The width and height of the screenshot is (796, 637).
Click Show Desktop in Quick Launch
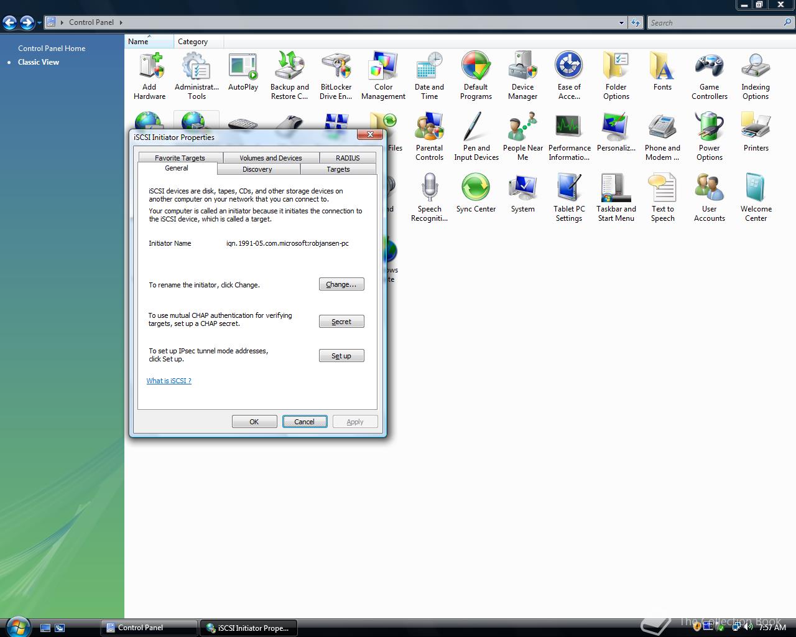(45, 628)
